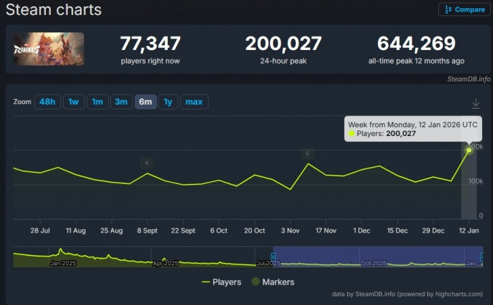Click the '8 Sept' axis label
The width and height of the screenshot is (493, 305).
pos(147,230)
